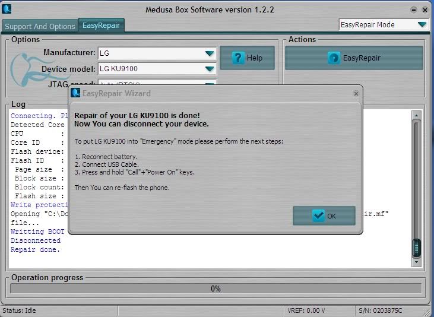The image size is (434, 317).
Task: Click 'VREF: 0.00 V' in status bar
Action: coord(306,310)
